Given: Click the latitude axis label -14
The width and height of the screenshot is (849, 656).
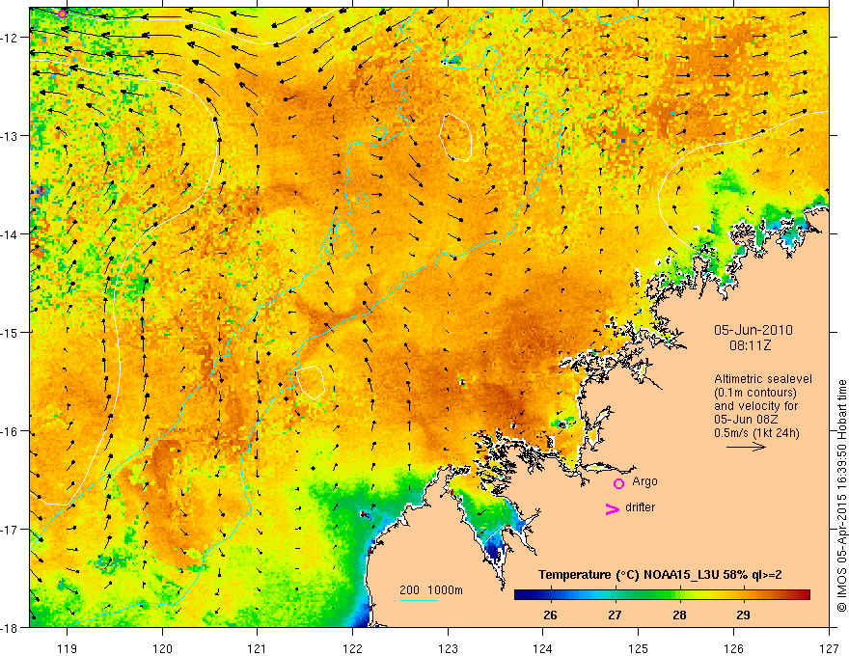Looking at the screenshot, I should [x=11, y=234].
